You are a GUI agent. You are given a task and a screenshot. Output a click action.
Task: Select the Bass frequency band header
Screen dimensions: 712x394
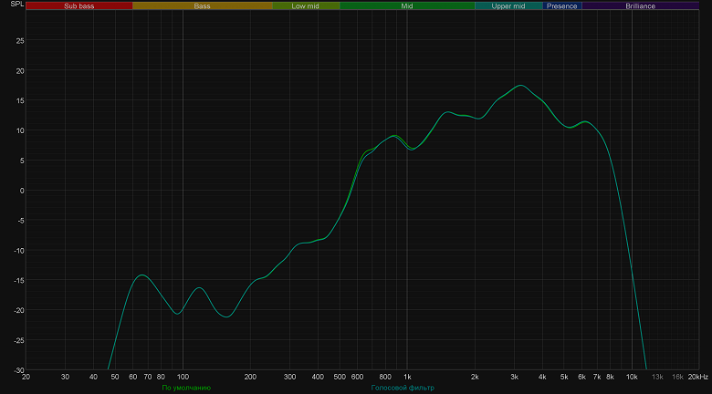coord(203,5)
